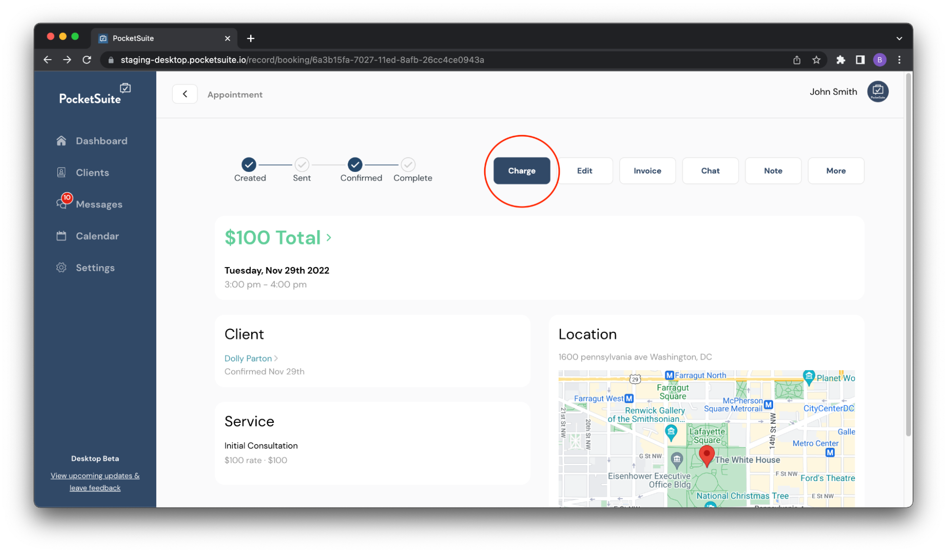Open Chrome three-dot menu

899,60
